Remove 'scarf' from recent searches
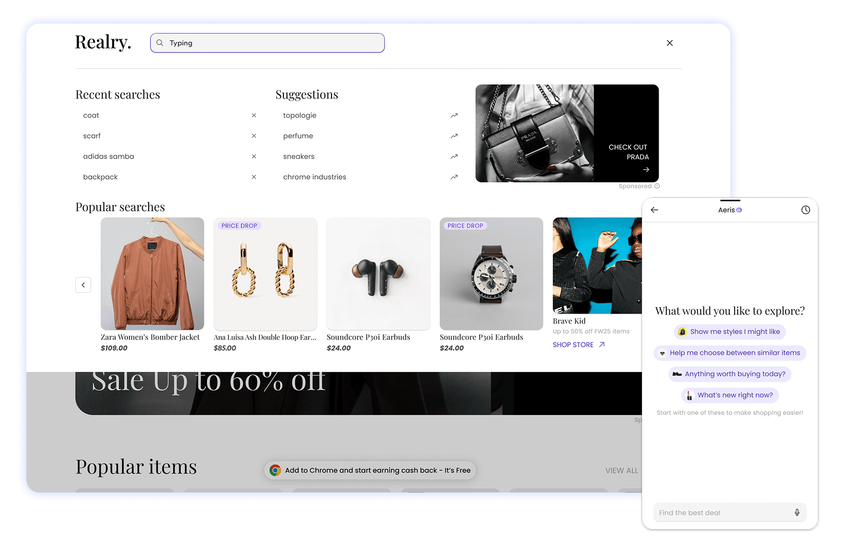843x543 pixels. tap(254, 136)
